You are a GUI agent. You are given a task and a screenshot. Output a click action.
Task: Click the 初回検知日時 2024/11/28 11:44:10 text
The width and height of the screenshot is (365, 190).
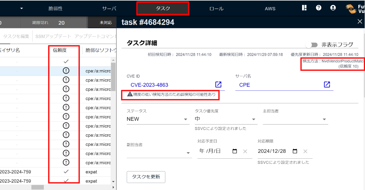179,55
